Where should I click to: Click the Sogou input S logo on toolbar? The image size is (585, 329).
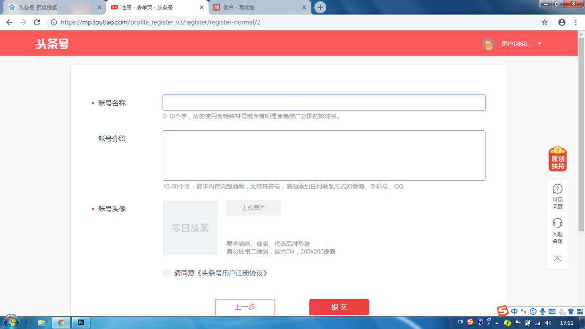[x=502, y=311]
